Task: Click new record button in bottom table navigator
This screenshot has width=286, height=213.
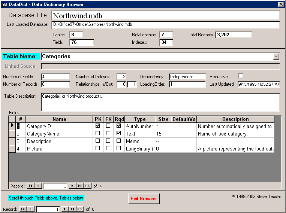Action: click(x=80, y=209)
